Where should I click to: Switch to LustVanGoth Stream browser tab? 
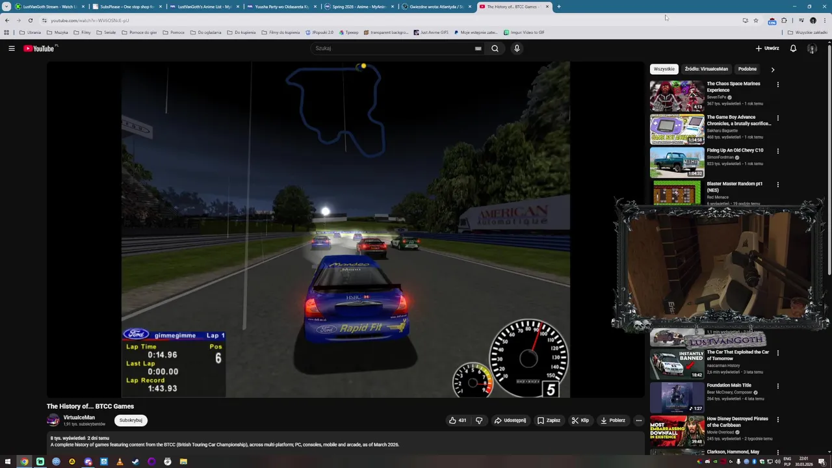(49, 6)
